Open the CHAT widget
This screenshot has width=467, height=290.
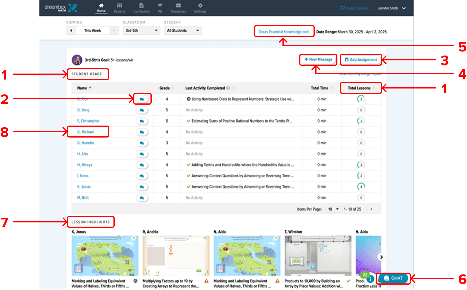393,278
